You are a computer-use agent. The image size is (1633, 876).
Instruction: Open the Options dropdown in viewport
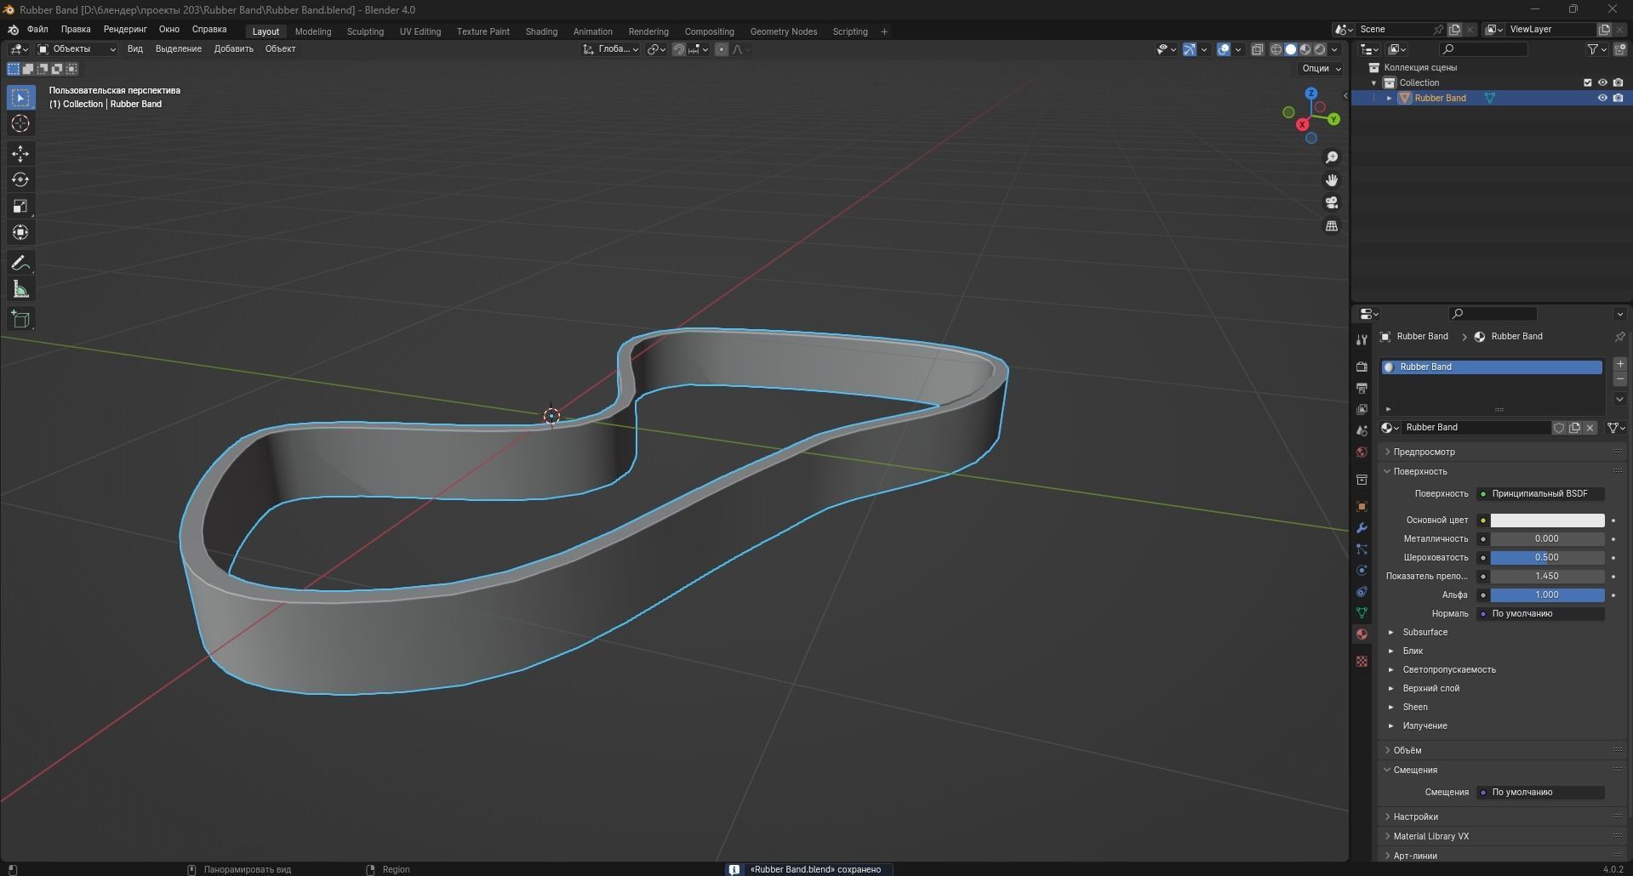point(1321,68)
